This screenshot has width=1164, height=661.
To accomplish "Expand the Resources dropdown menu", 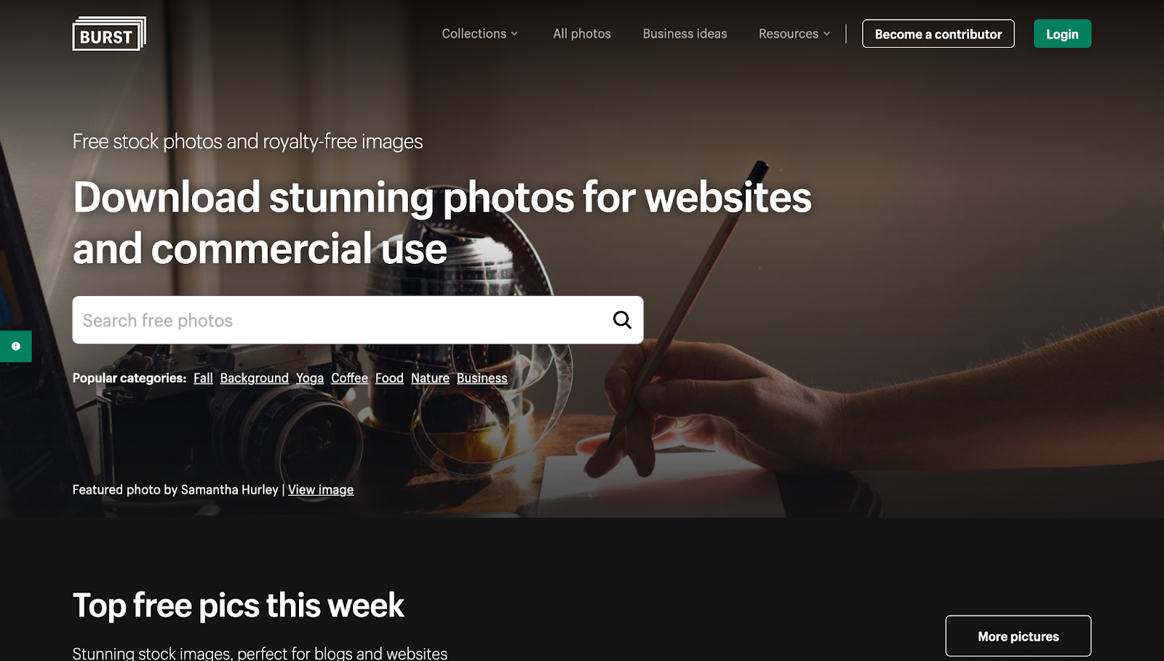I will click(794, 33).
